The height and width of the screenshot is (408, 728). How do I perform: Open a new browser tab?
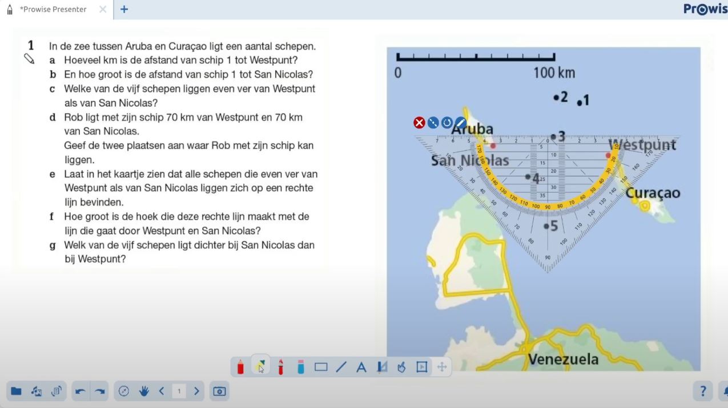tap(124, 9)
